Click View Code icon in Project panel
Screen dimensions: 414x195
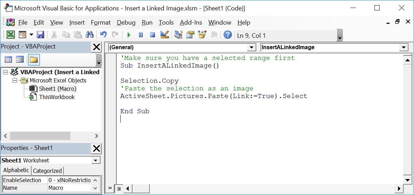click(8, 60)
